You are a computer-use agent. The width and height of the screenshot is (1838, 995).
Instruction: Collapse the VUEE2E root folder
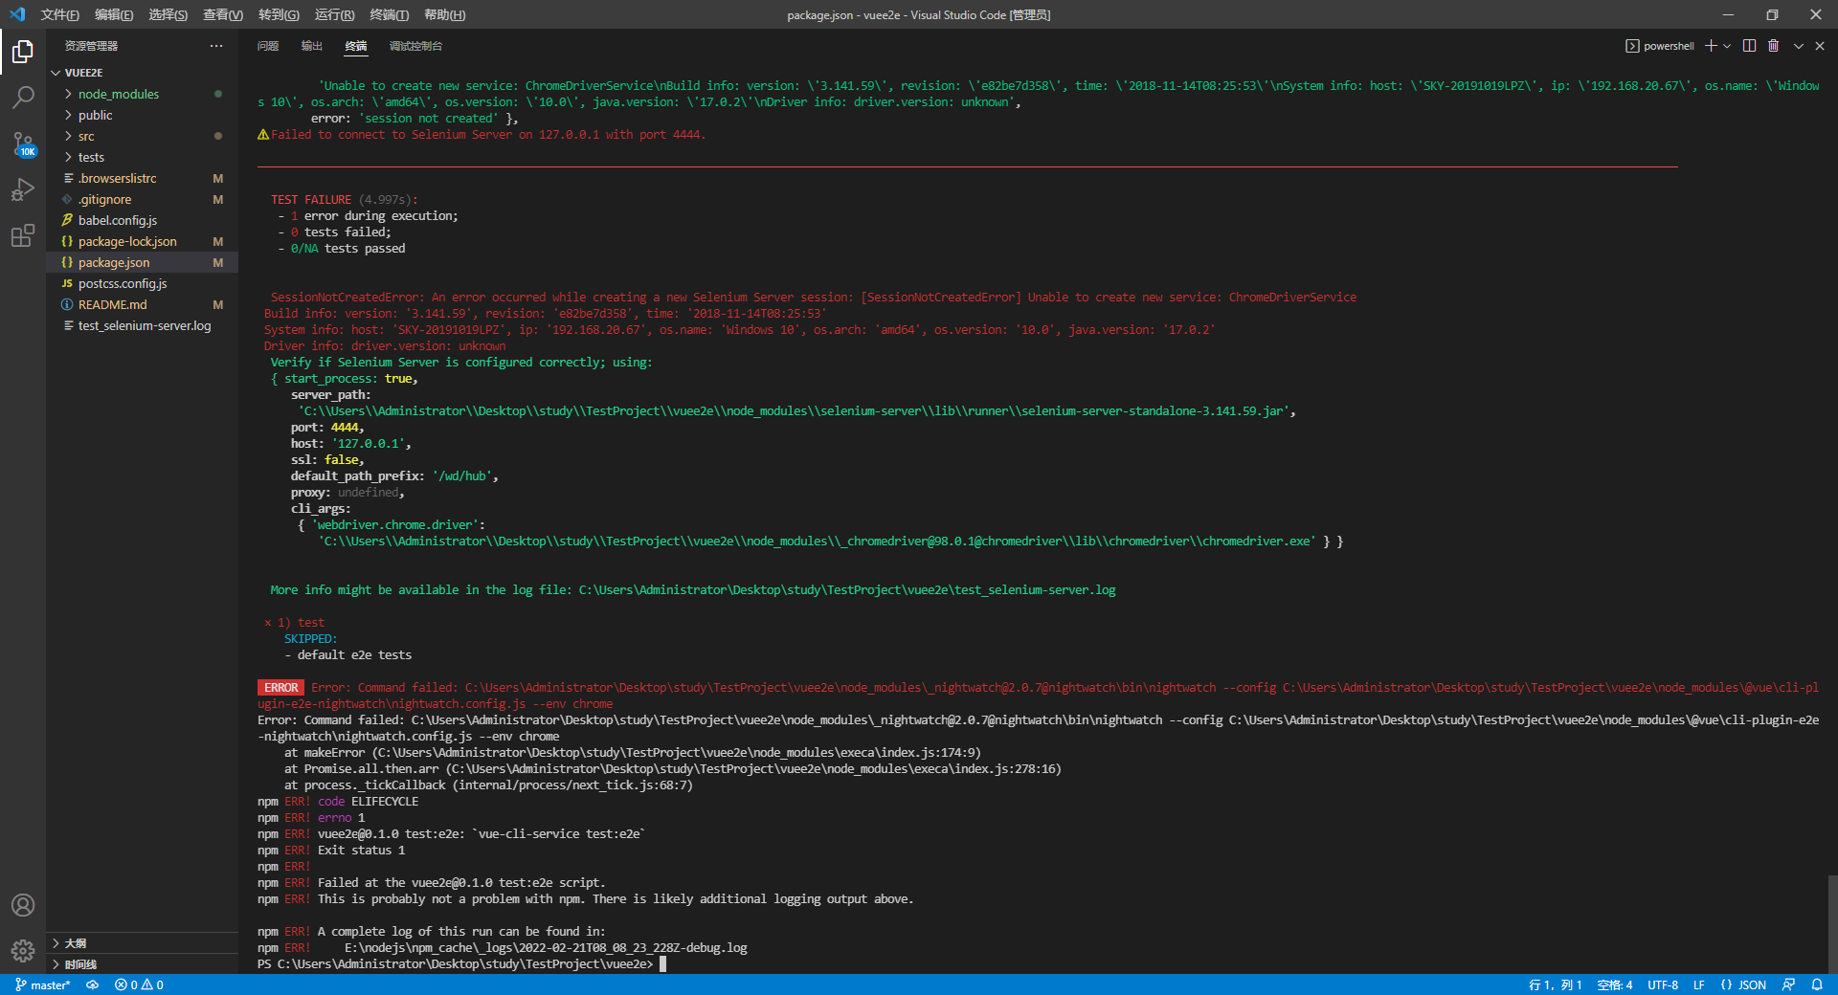[142, 73]
